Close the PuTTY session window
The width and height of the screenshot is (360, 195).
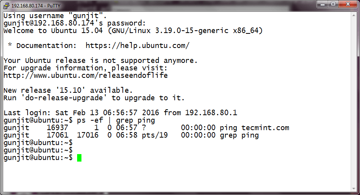click(347, 4)
